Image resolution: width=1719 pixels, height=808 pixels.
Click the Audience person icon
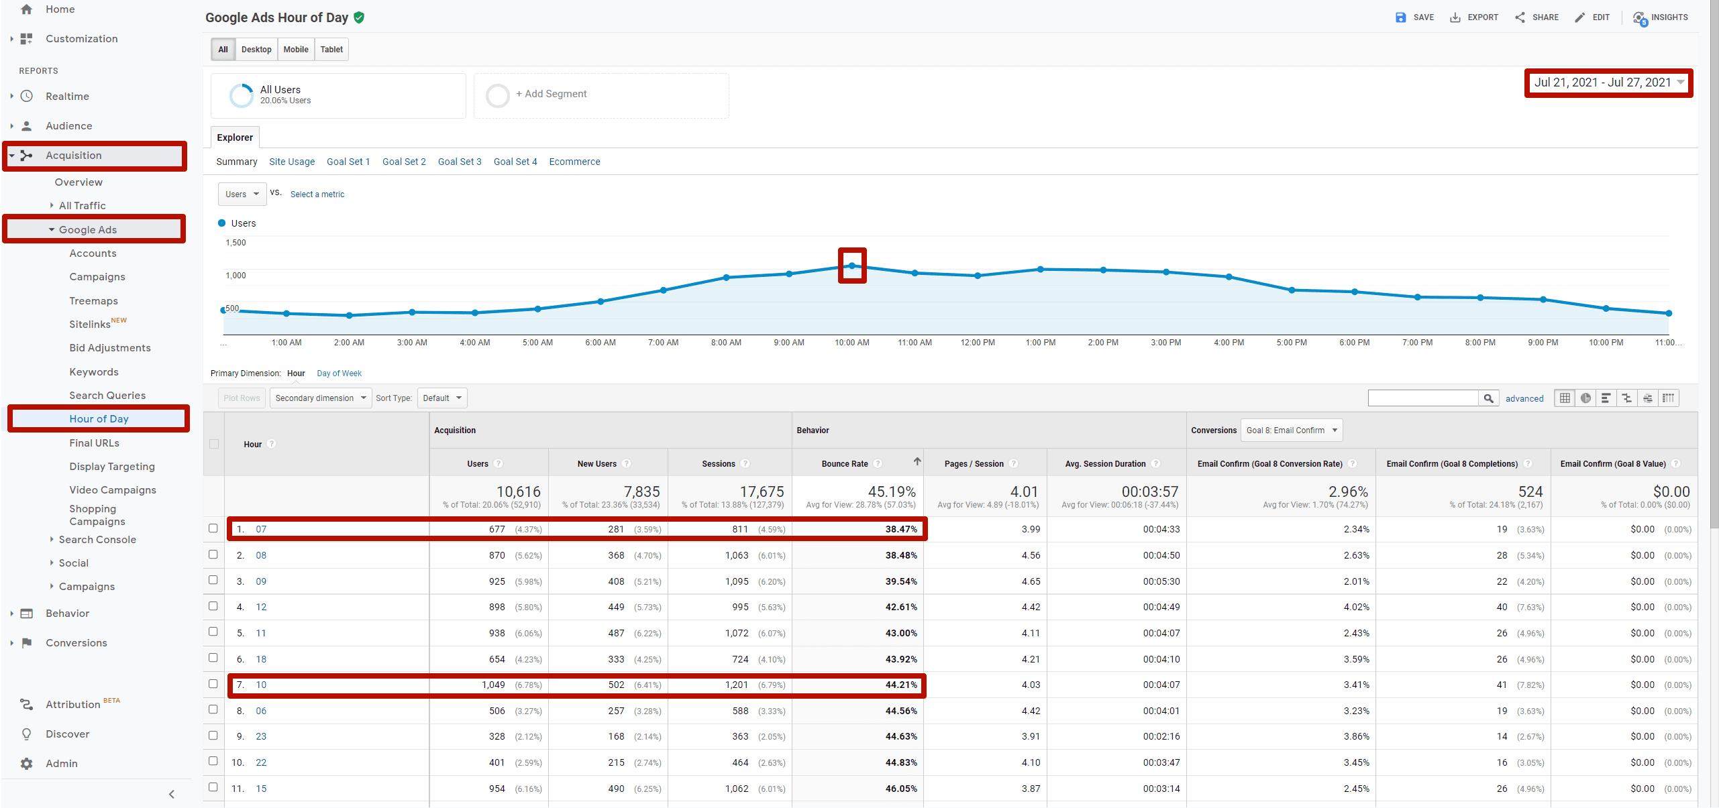tap(26, 125)
